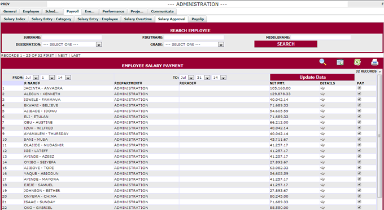Open TO month dropdown showing Jul
Image resolution: width=384 pixels, height=210 pixels.
[187, 77]
